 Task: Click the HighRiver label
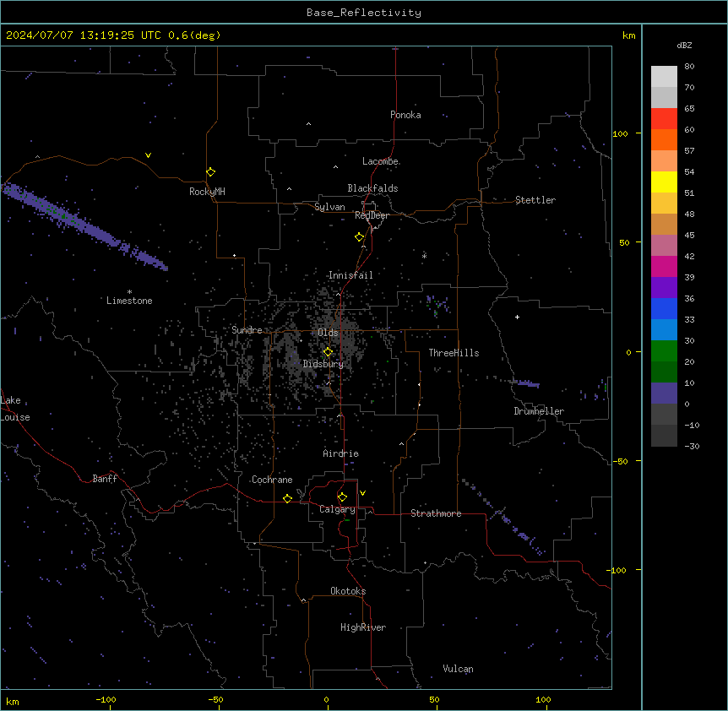[x=363, y=627]
